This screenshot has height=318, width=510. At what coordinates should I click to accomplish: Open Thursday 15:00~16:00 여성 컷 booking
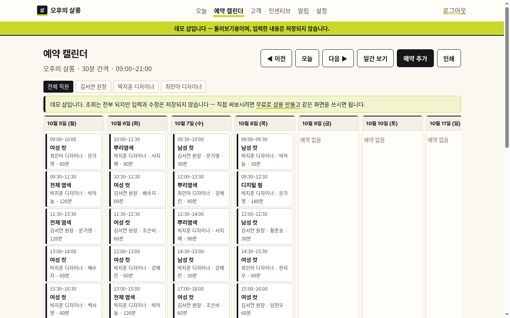(x=265, y=301)
